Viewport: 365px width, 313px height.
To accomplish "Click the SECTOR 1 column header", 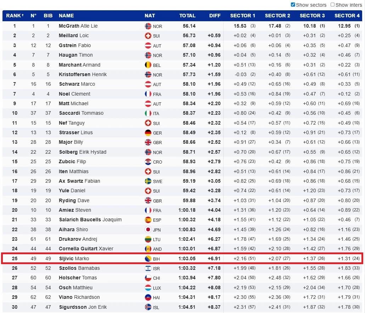I will tap(242, 16).
